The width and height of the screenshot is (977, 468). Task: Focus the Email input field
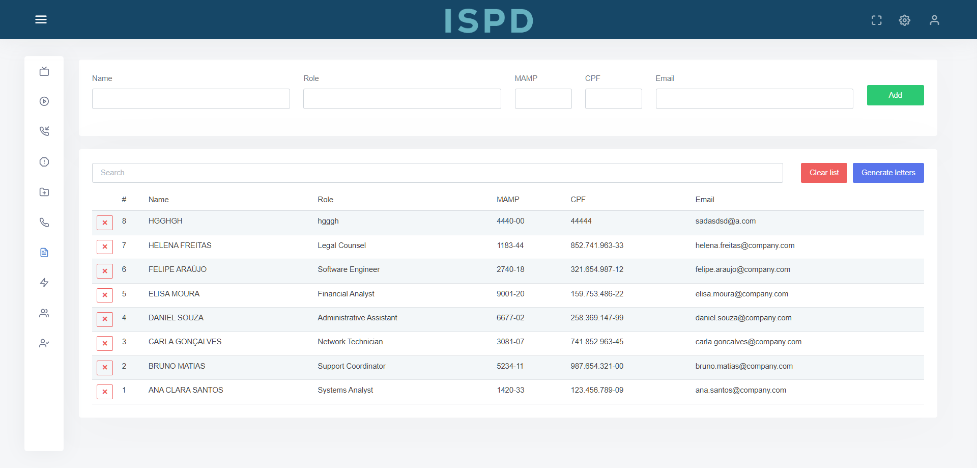[754, 99]
